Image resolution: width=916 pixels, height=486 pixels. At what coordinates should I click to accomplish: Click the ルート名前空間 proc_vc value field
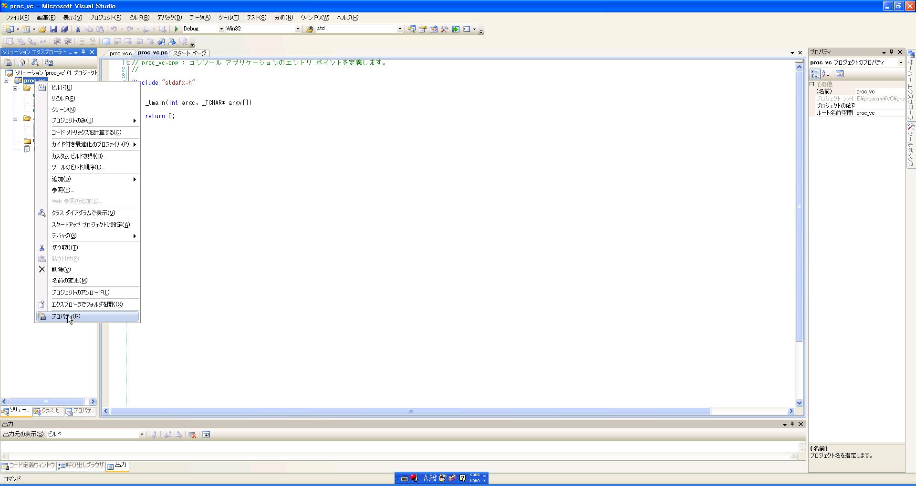880,113
